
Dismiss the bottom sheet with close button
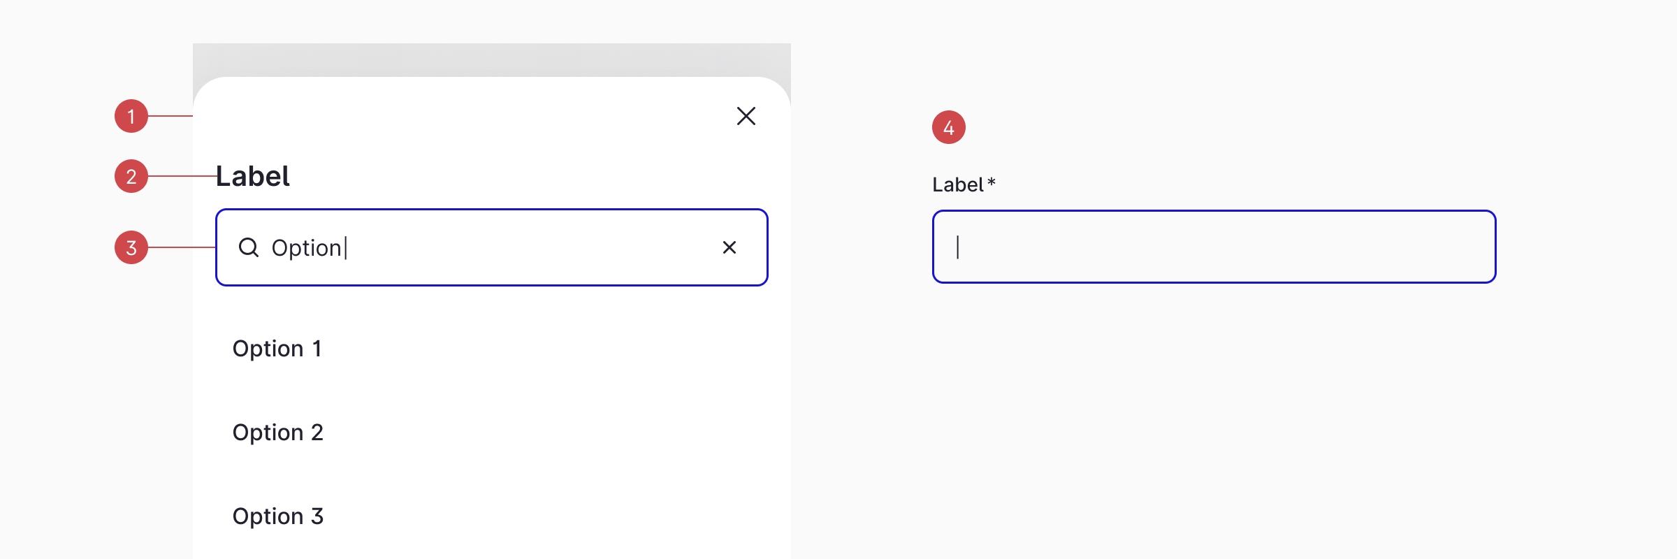[745, 115]
